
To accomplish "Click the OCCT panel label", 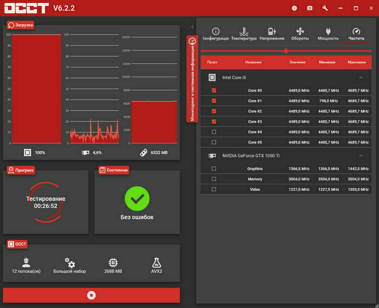I will click(17, 244).
